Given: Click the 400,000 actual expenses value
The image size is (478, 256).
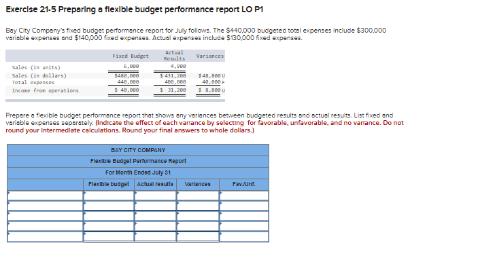Looking at the screenshot, I should click(175, 82).
